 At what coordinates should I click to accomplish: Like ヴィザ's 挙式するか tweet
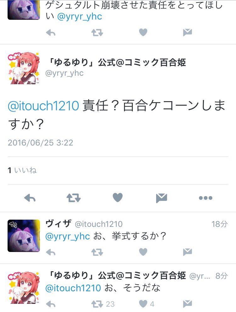tap(143, 252)
